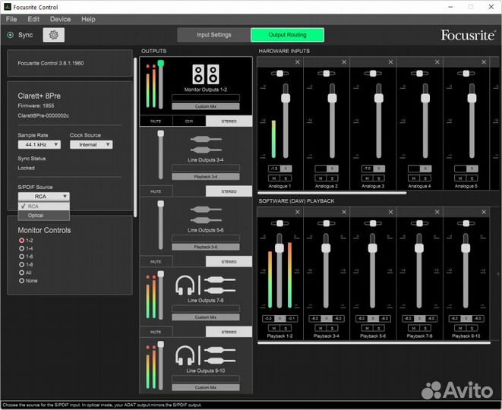Open the settings gear next to Sync
Viewport: 502px width, 410px height.
click(53, 35)
